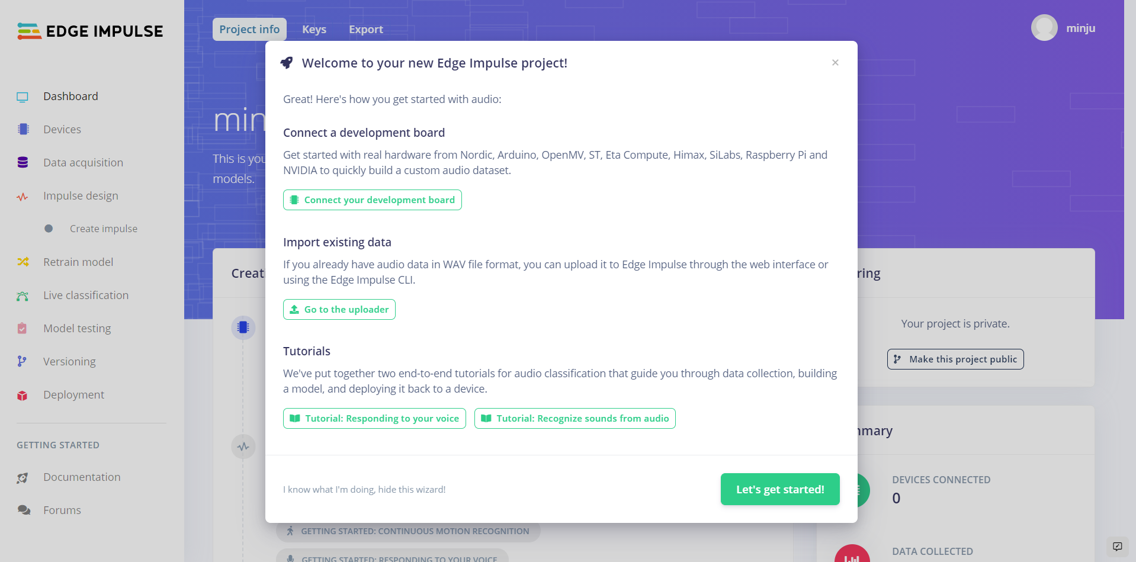The height and width of the screenshot is (562, 1136).
Task: Click the Model testing clipboard icon
Action: [x=23, y=328]
